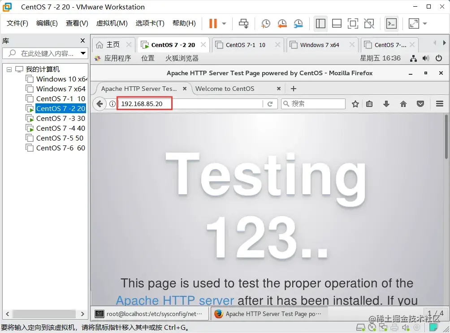The image size is (450, 333).
Task: Open the volume icon in CentOS panel
Action: click(x=426, y=59)
